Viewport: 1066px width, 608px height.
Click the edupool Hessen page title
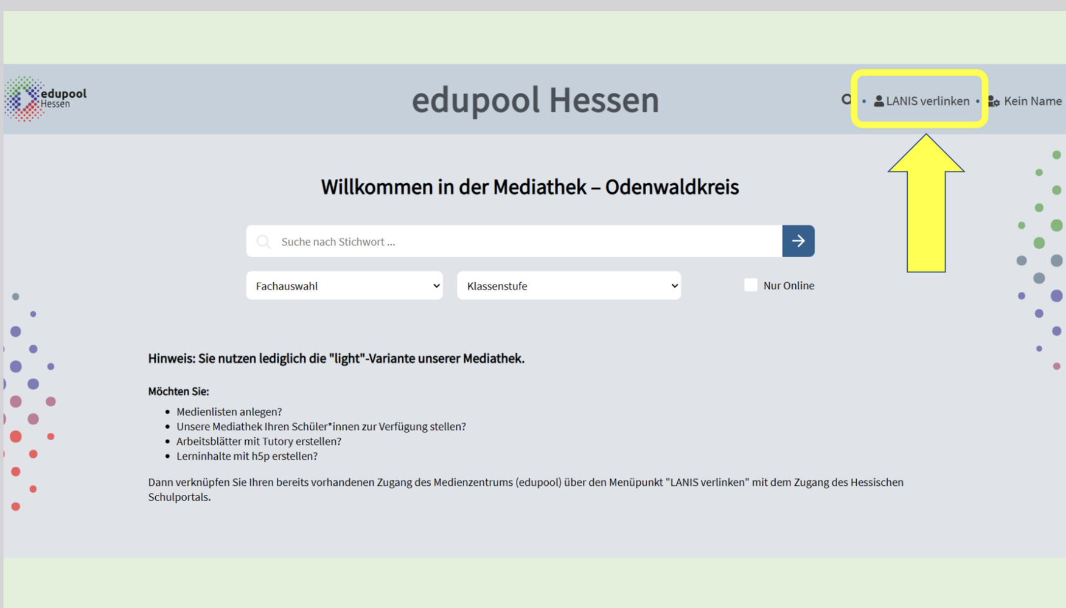[x=535, y=100]
